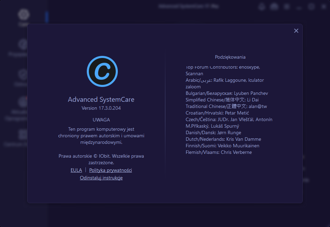
Task: Select the Flemish/Vlaams: Chris Verberne line
Action: click(219, 152)
